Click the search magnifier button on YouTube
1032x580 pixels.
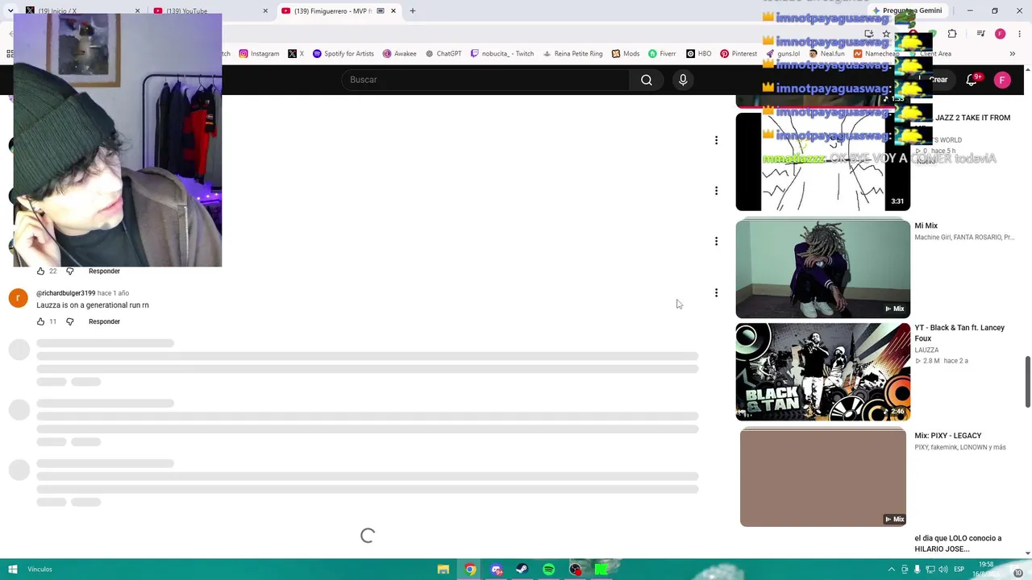(x=647, y=80)
